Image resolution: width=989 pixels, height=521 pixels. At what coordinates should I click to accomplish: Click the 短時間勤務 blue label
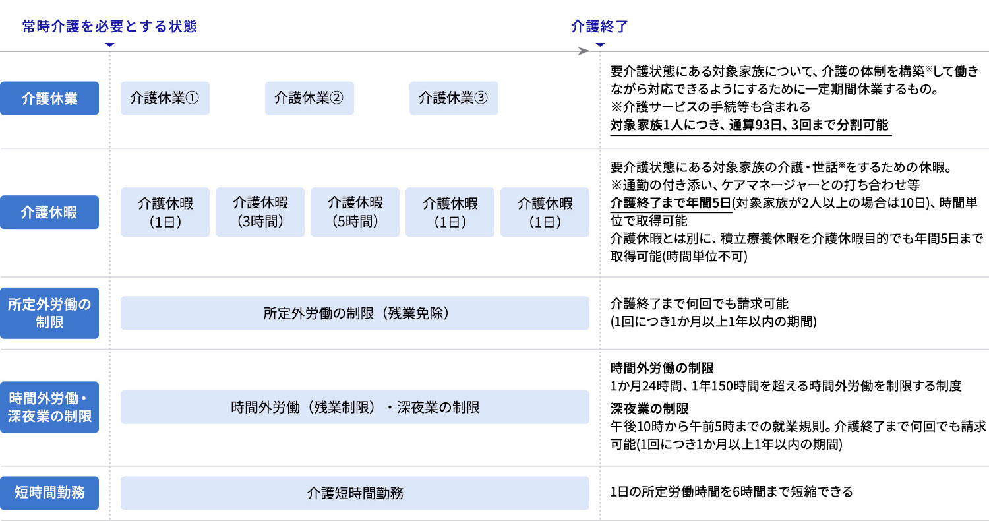tap(49, 493)
